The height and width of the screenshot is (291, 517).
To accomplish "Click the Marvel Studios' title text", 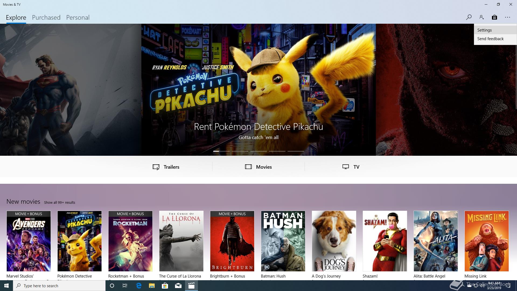I will pos(20,276).
